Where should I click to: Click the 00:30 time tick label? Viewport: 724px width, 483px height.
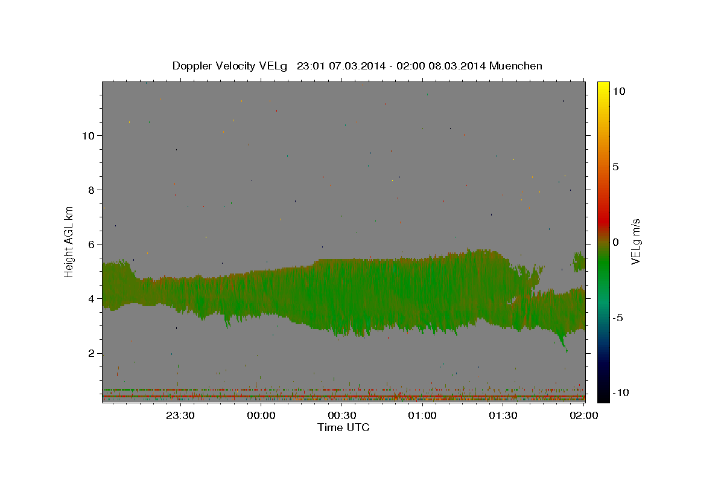click(x=341, y=415)
